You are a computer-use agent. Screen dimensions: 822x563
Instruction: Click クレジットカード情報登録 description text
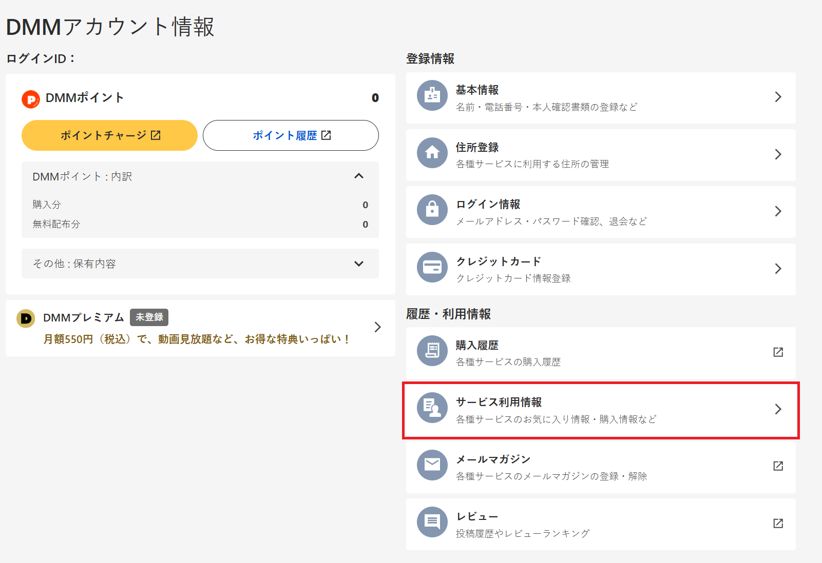(513, 278)
